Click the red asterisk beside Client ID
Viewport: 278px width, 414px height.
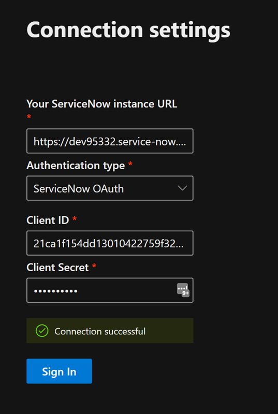coord(75,218)
